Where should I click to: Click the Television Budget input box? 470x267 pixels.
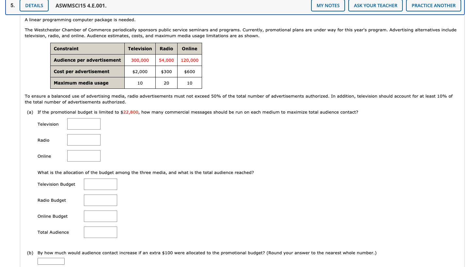point(100,184)
